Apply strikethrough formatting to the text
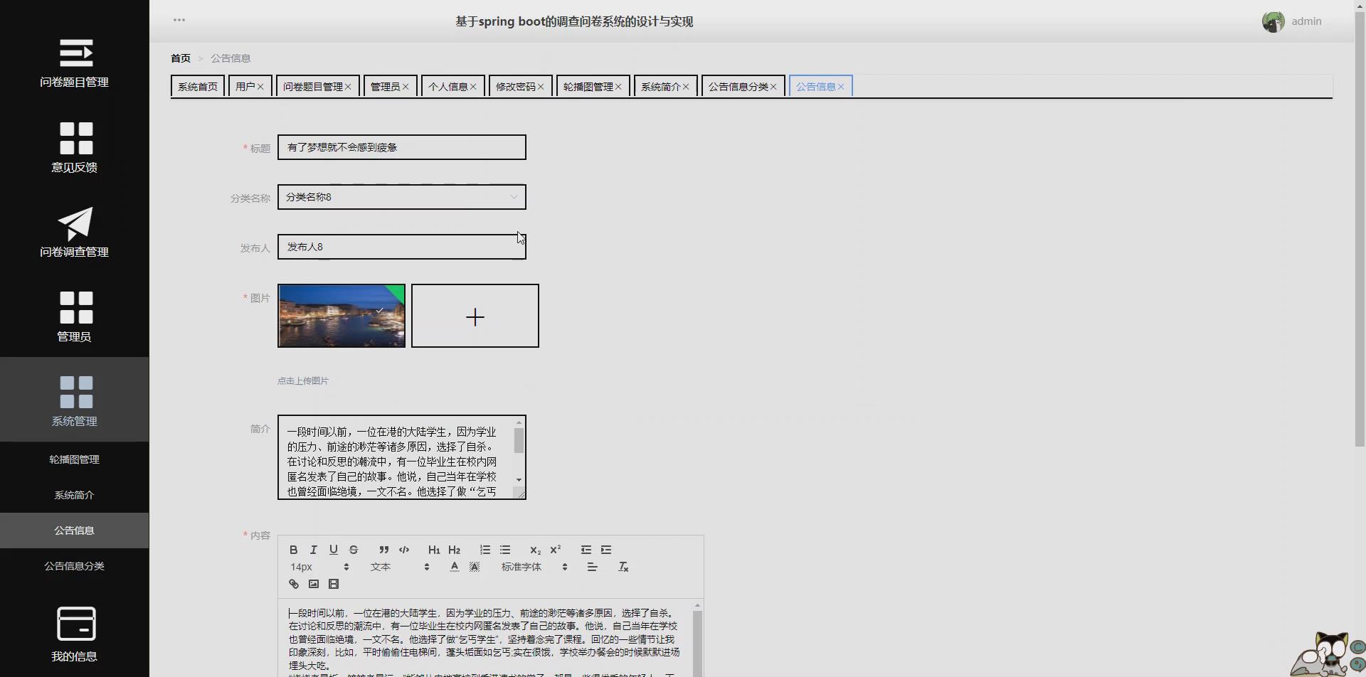1366x677 pixels. pyautogui.click(x=354, y=549)
